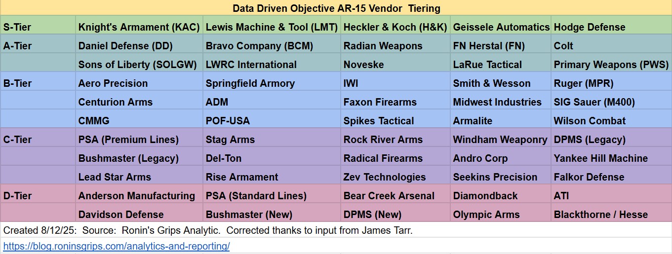
Task: Click the title row header cell
Action: click(336, 8)
